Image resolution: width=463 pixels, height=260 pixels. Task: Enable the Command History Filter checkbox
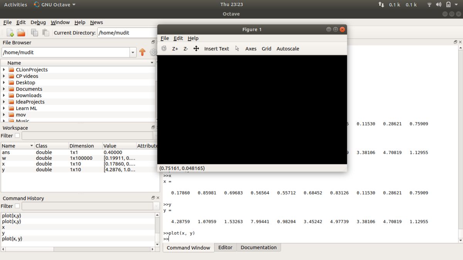pos(17,206)
